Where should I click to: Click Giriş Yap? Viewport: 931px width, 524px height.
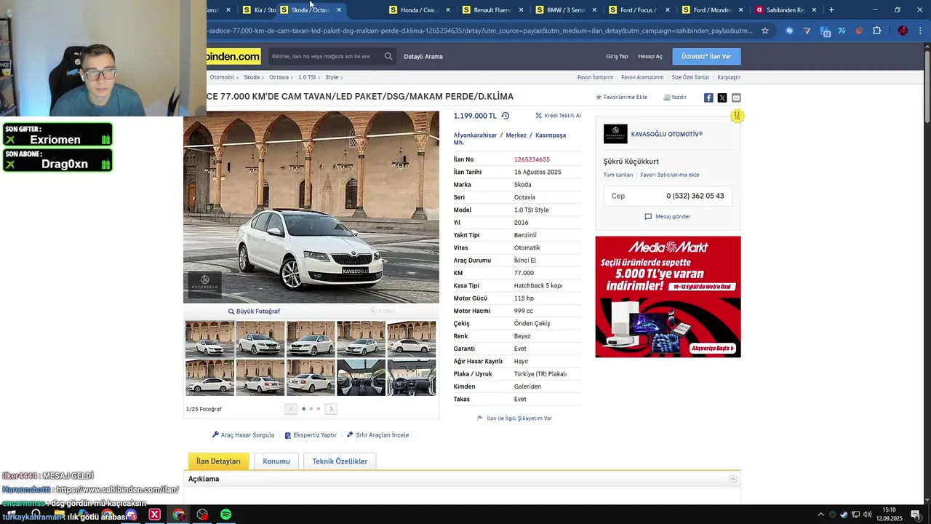tap(617, 56)
